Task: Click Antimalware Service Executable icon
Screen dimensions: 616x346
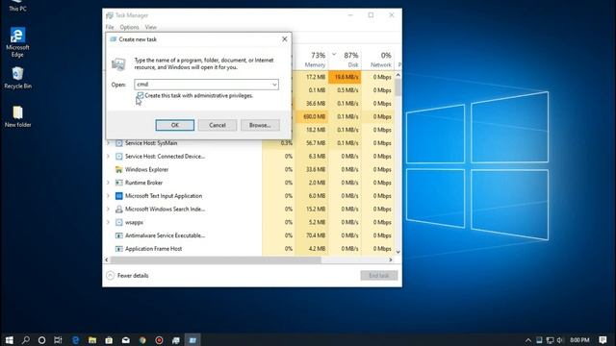Action: [118, 235]
